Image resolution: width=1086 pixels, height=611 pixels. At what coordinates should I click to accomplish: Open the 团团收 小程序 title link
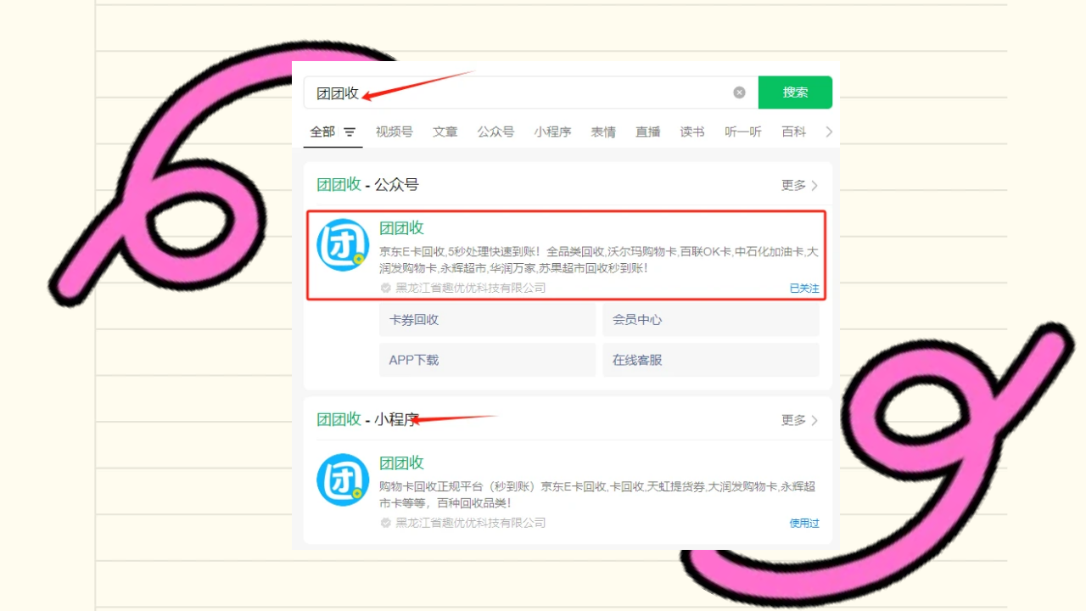click(401, 462)
